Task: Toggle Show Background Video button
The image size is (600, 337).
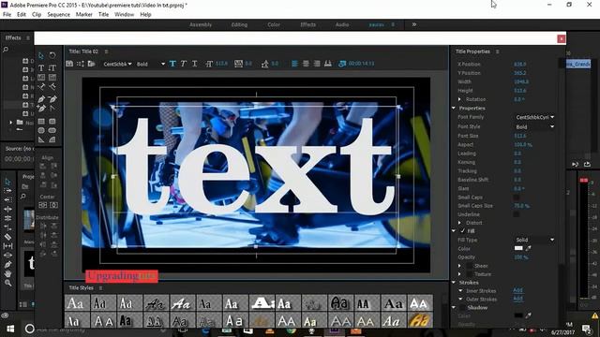Action: [342, 64]
